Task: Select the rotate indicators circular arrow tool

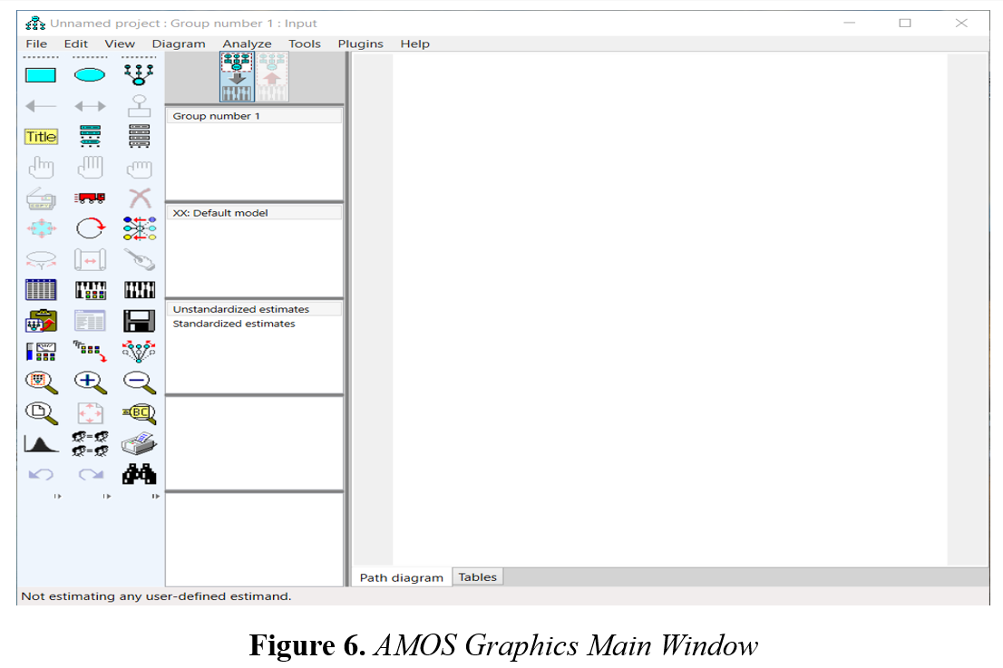Action: [x=90, y=228]
